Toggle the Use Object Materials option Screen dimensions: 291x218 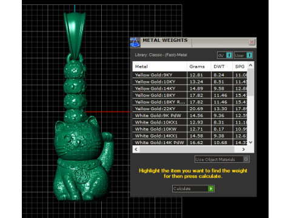click(x=222, y=159)
